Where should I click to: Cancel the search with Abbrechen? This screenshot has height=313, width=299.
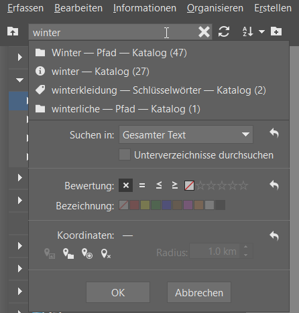[199, 292]
